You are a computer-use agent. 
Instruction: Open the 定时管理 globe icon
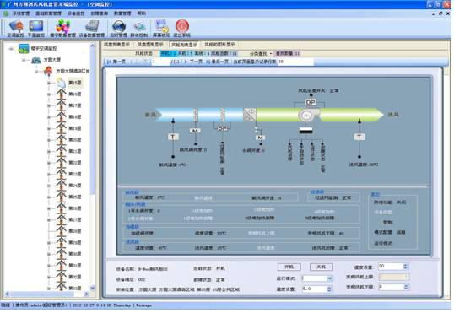[x=119, y=26]
